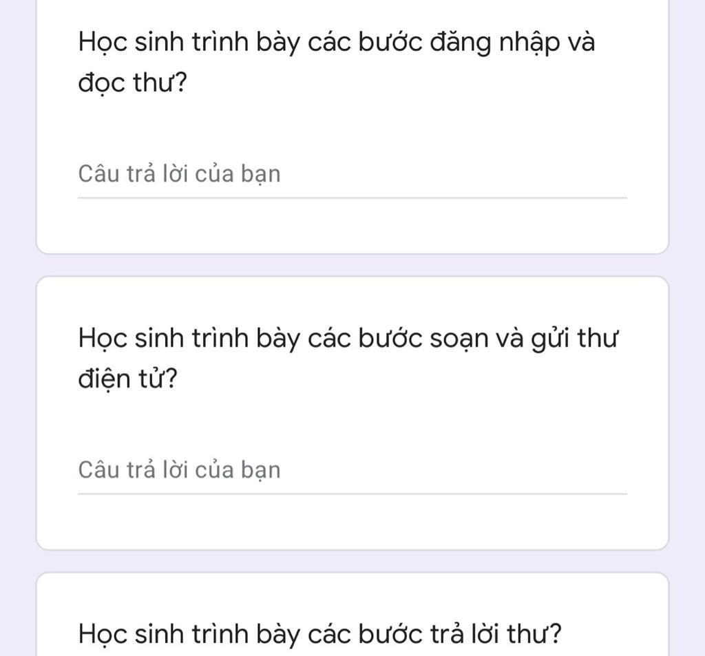Viewport: 705px width, 656px height.
Task: Focus the second "Câu trả lời của bạn" placeholder
Action: [179, 471]
